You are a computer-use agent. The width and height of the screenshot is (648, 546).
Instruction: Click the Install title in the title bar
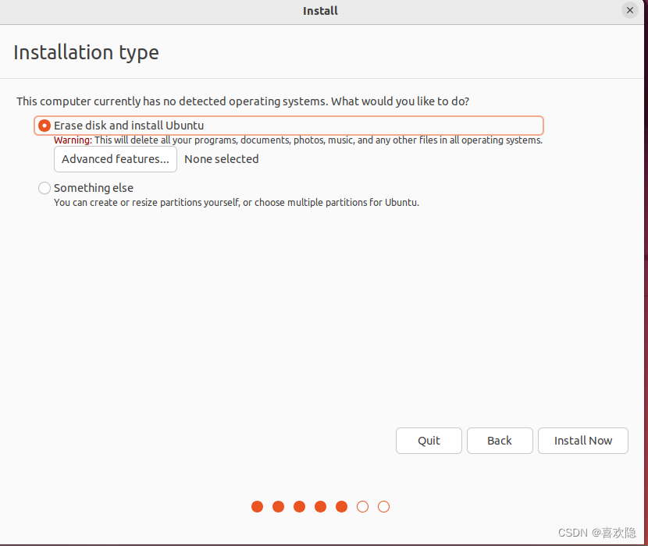pyautogui.click(x=320, y=11)
